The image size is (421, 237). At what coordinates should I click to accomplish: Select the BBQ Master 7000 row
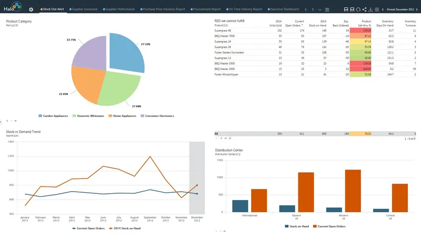pyautogui.click(x=315, y=36)
